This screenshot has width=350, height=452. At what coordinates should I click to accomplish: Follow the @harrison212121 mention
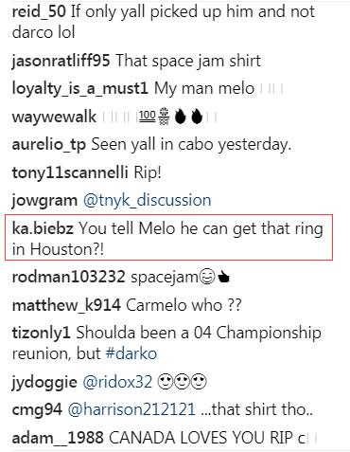[x=131, y=409]
